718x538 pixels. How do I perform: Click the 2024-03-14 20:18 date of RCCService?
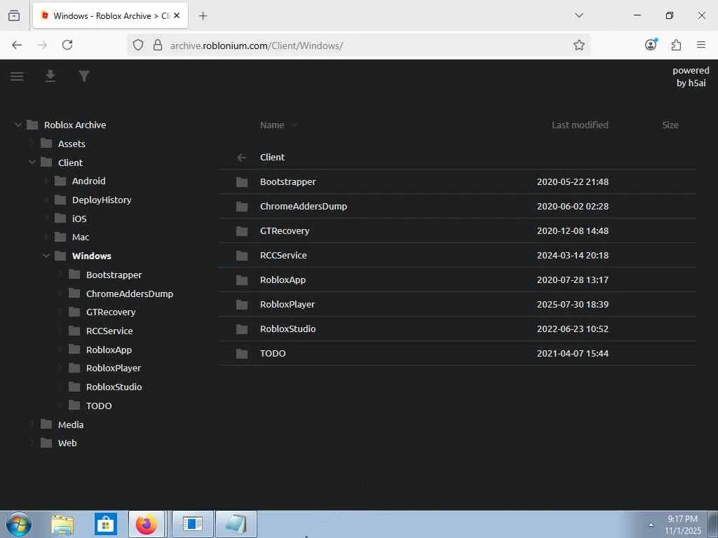pyautogui.click(x=572, y=255)
